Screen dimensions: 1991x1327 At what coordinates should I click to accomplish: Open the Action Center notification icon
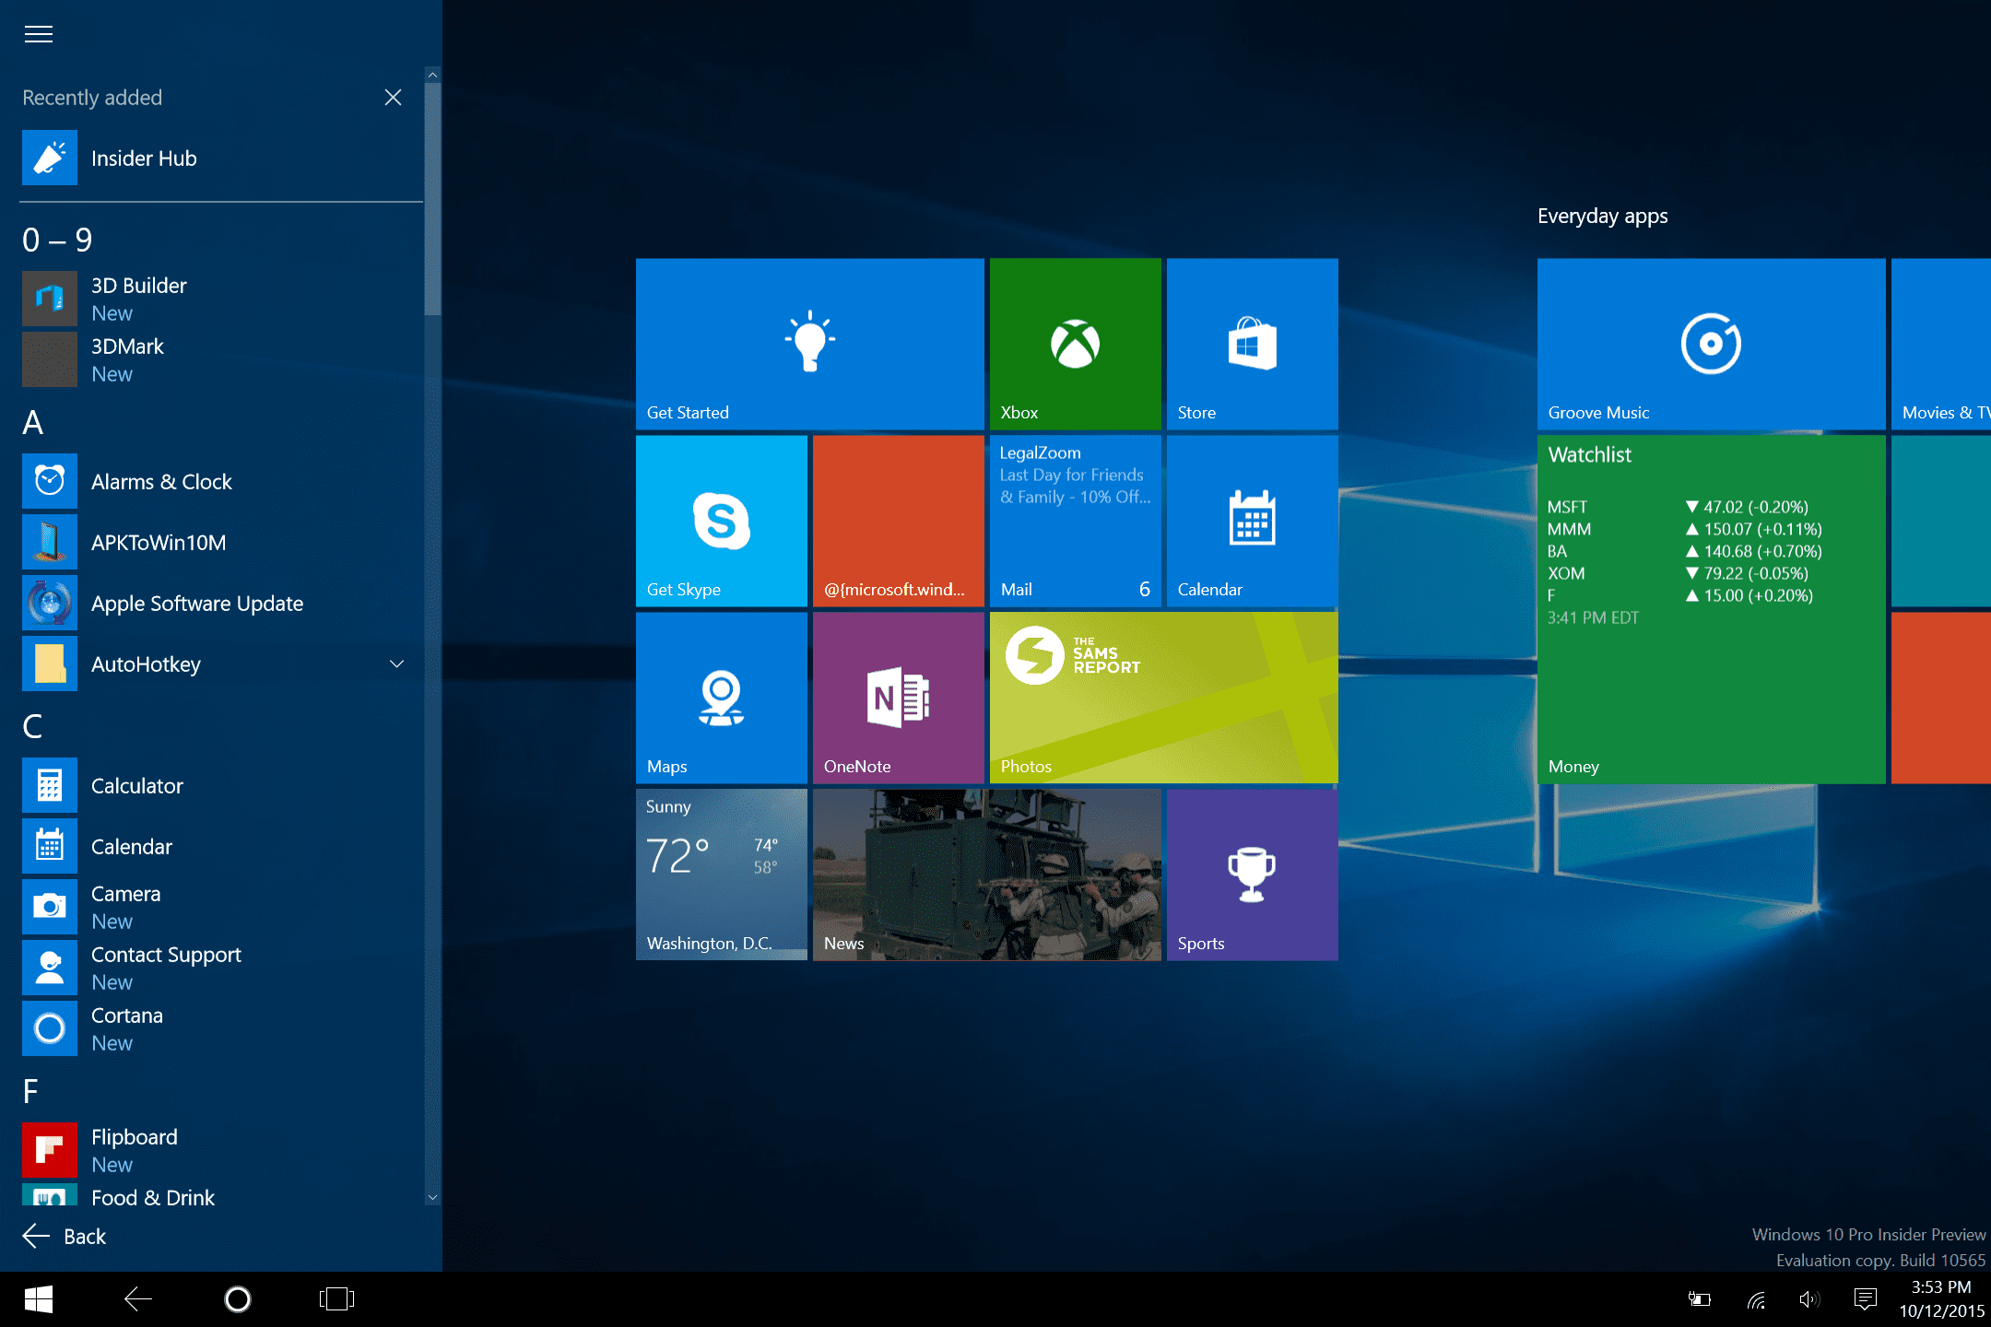[x=1865, y=1299]
